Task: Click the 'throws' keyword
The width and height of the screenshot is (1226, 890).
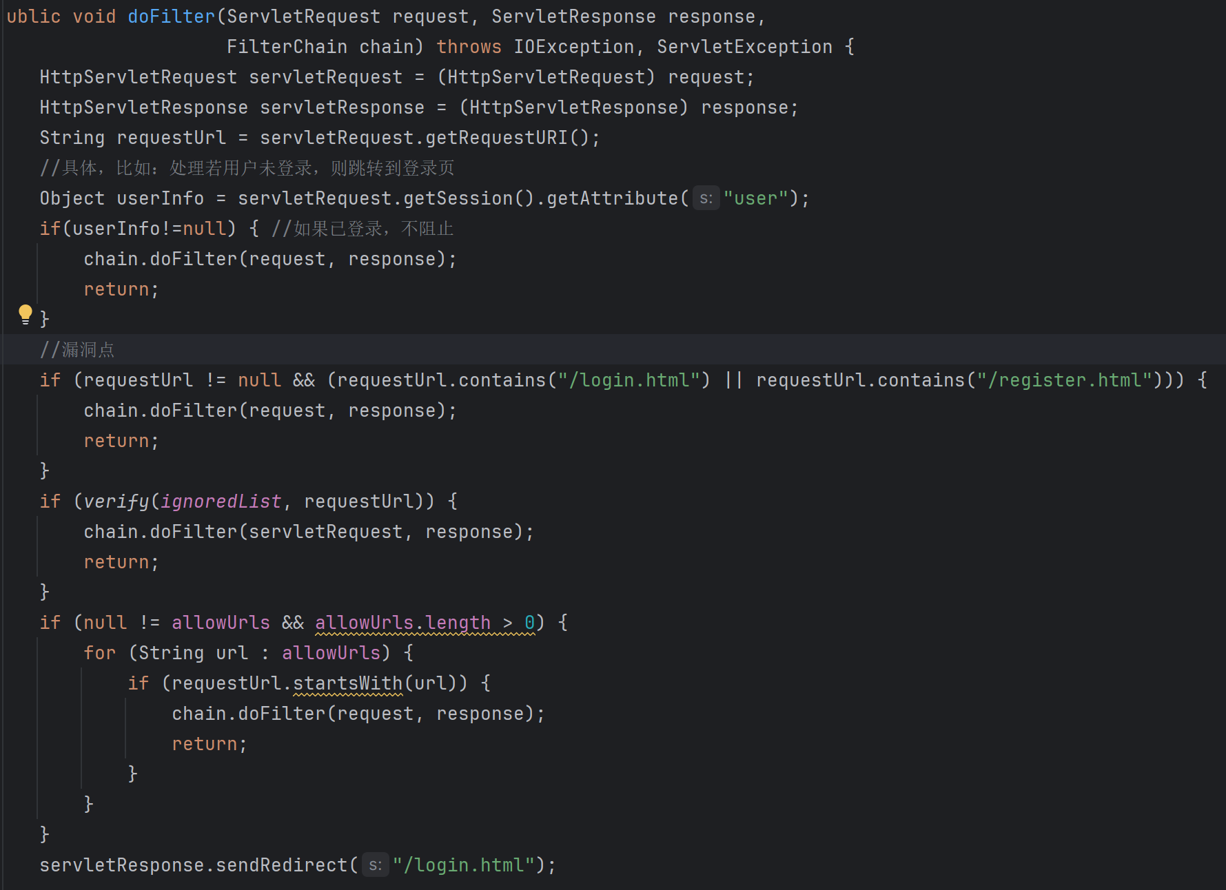Action: [x=469, y=47]
